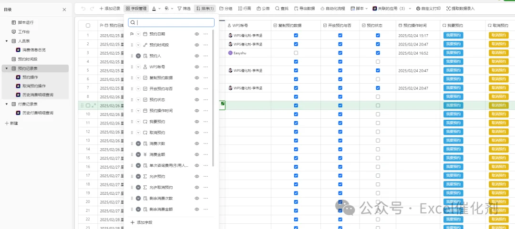The image size is (515, 229).
Task: Click 导出数据 export data
Action: click(304, 9)
